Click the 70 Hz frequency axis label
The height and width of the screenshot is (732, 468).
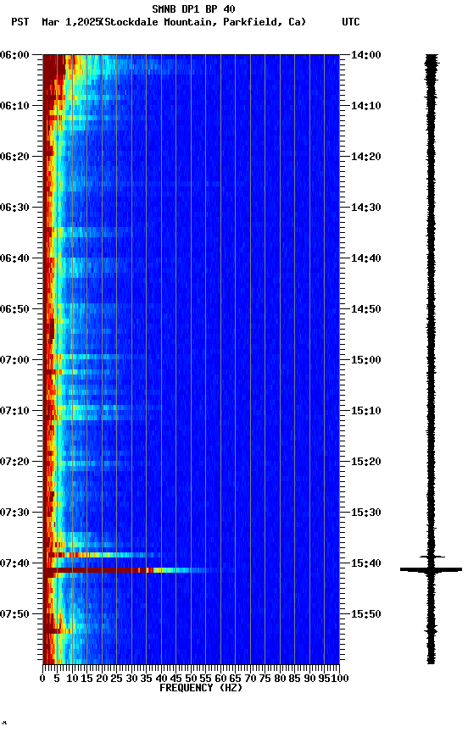(x=250, y=679)
